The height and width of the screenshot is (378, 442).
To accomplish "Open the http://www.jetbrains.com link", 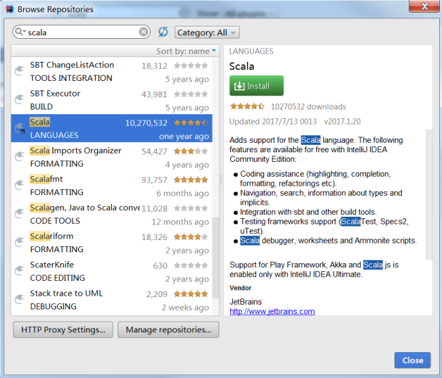I will coord(272,311).
